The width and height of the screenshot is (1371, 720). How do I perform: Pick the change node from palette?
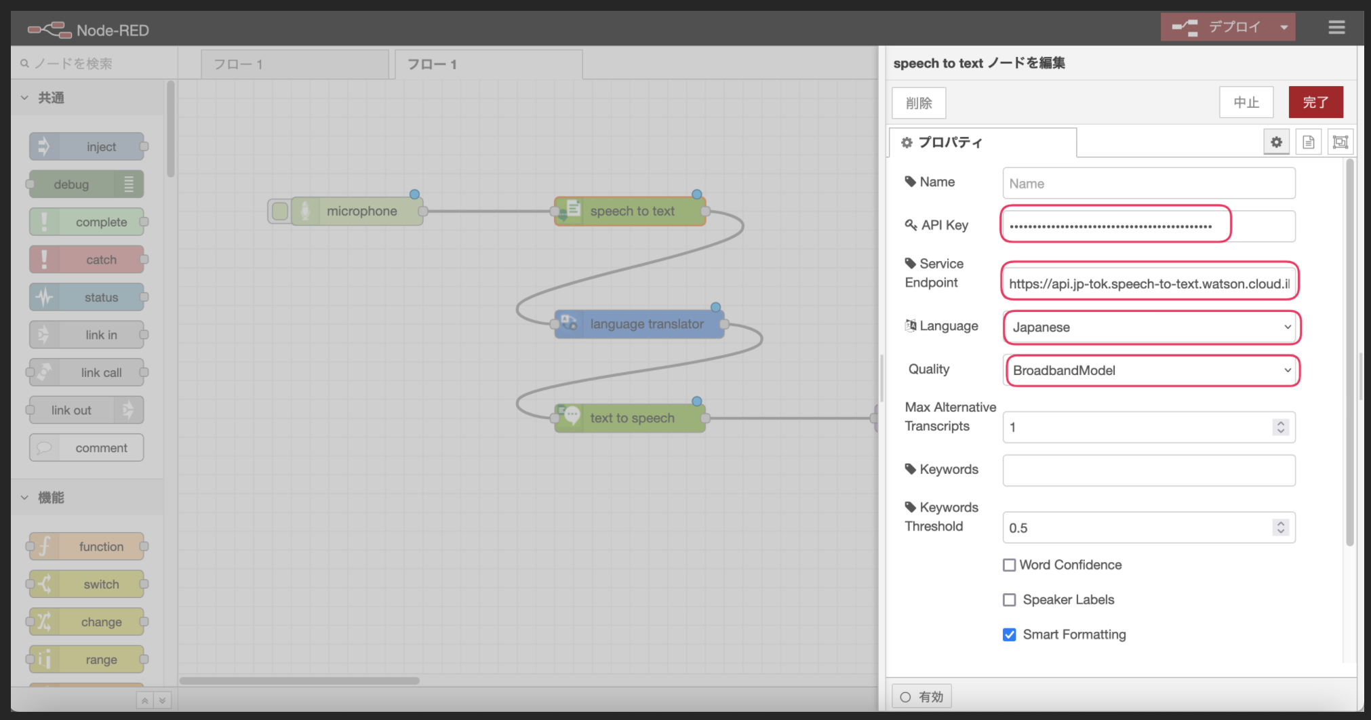(87, 622)
